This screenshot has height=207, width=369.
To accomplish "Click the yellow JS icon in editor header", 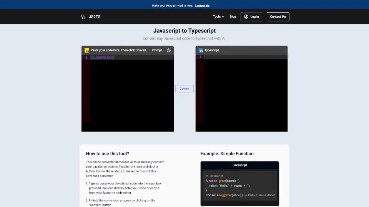I will (x=87, y=50).
